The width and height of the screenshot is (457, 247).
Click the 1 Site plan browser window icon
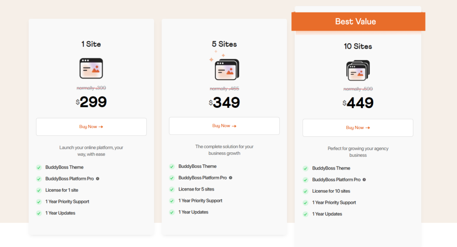pos(91,69)
